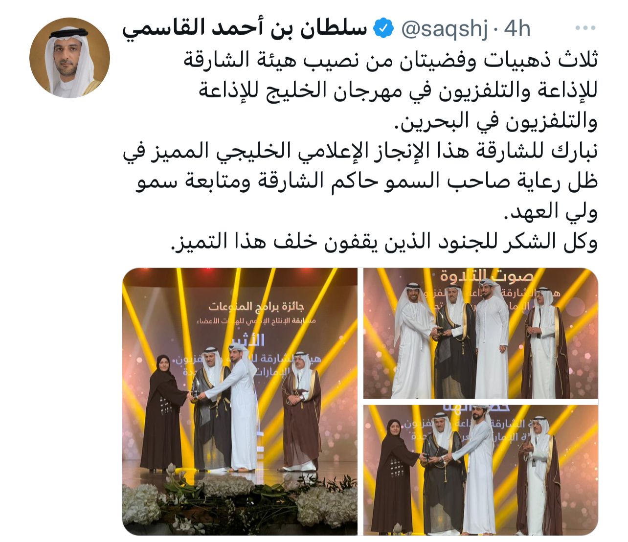Open the top-right photo of four men
The width and height of the screenshot is (628, 542).
[x=481, y=334]
